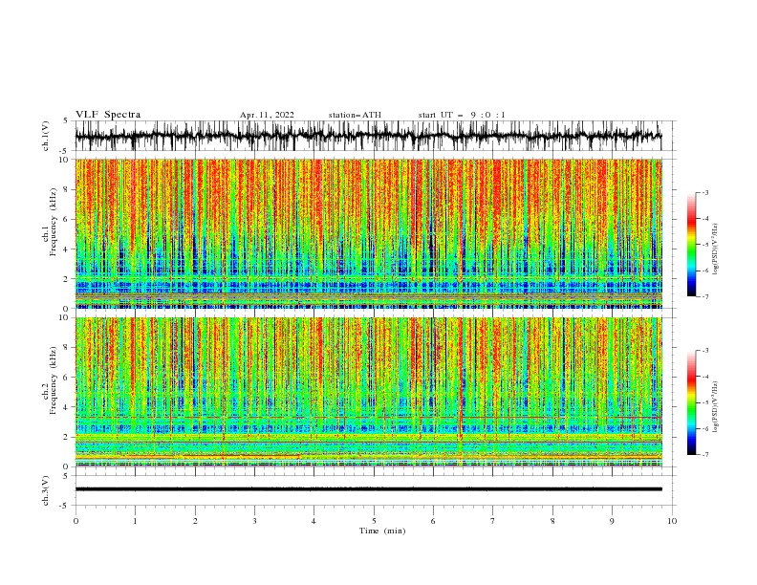Click the ch.1 PSD color bar
Viewport: 757px width, 585px height.
(691, 244)
